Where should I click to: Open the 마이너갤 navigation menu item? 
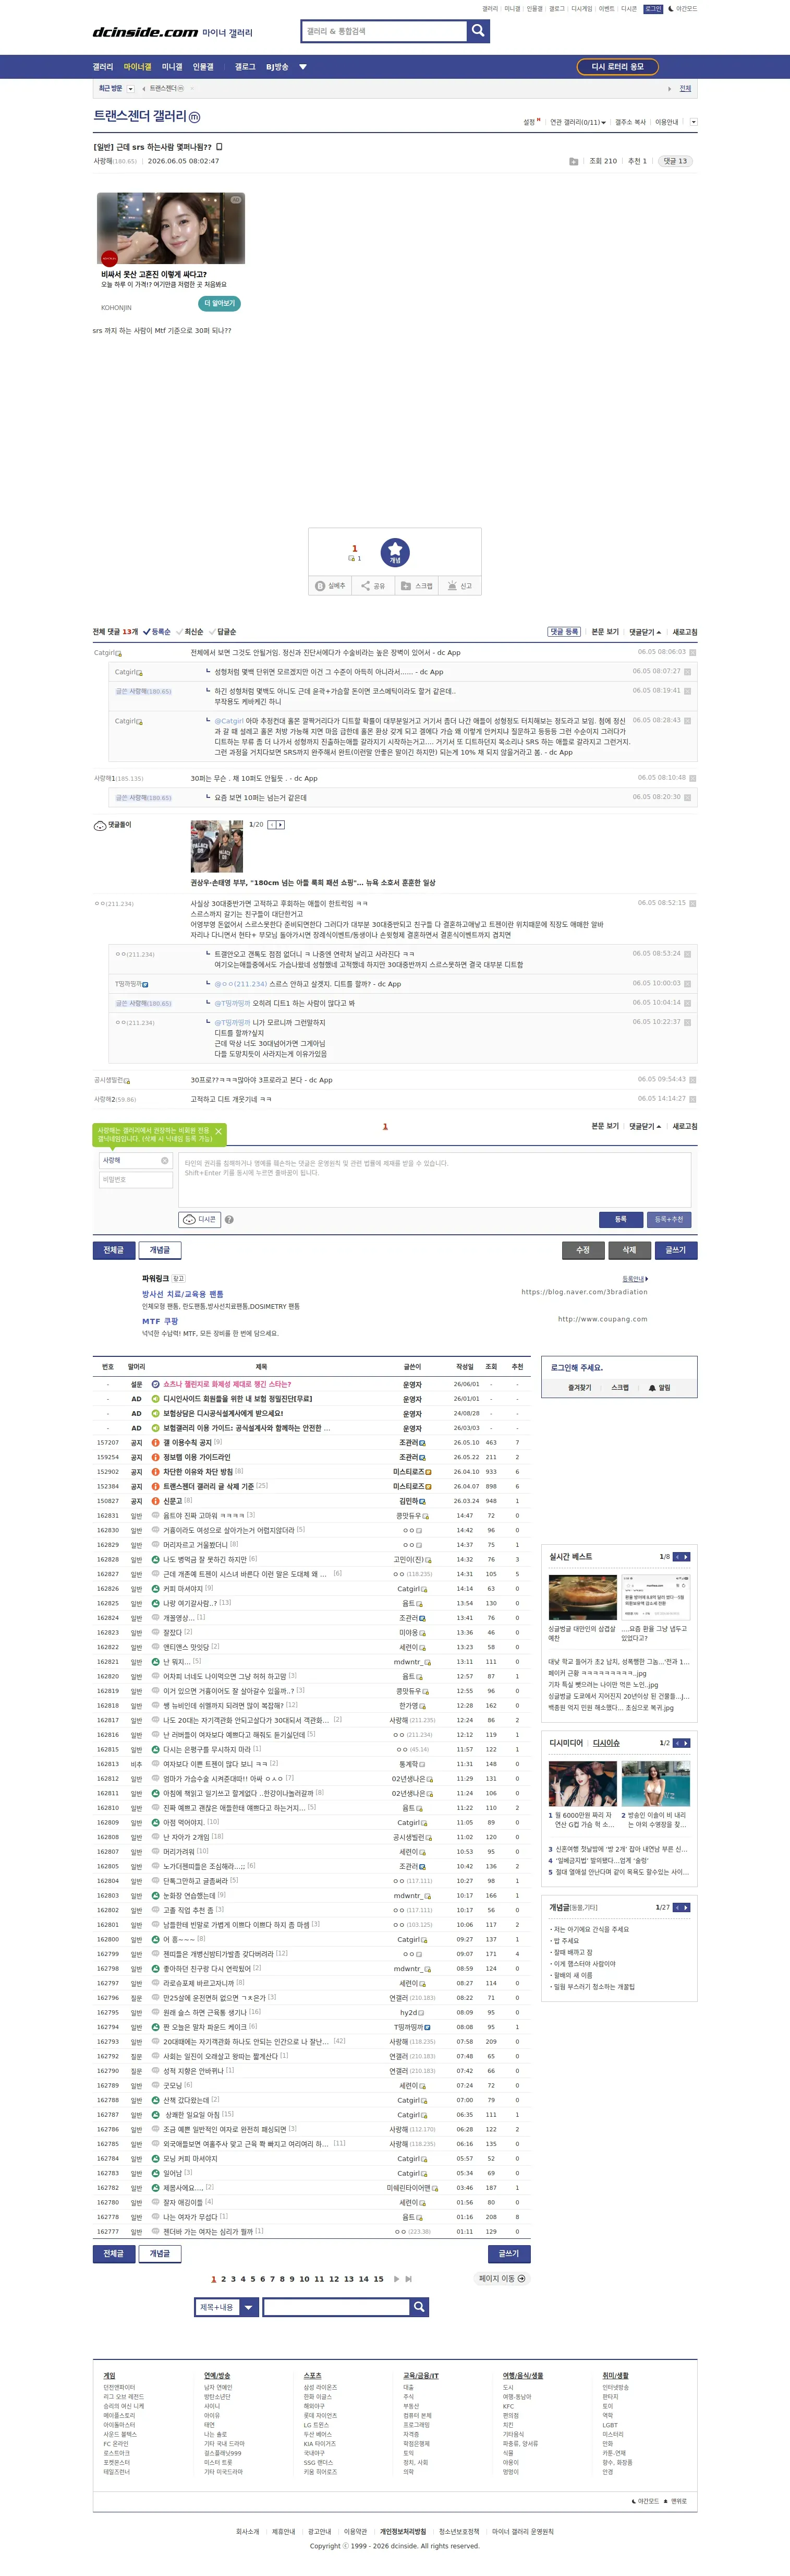pyautogui.click(x=138, y=67)
